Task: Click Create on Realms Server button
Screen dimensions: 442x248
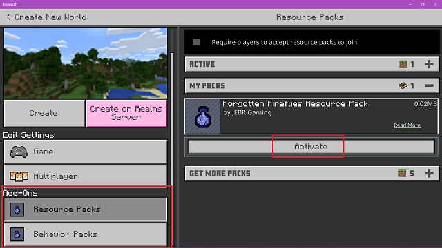Action: click(x=126, y=113)
